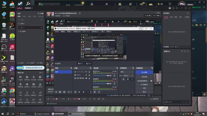Delete the selected scene in OBS Scenes dock
Viewport: 207px width, 116px height.
click(60, 92)
